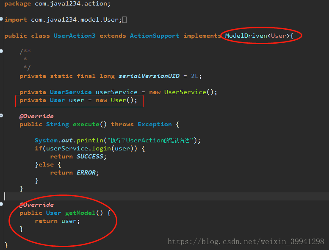Click the Exception type name
The height and width of the screenshot is (250, 329).
click(155, 124)
